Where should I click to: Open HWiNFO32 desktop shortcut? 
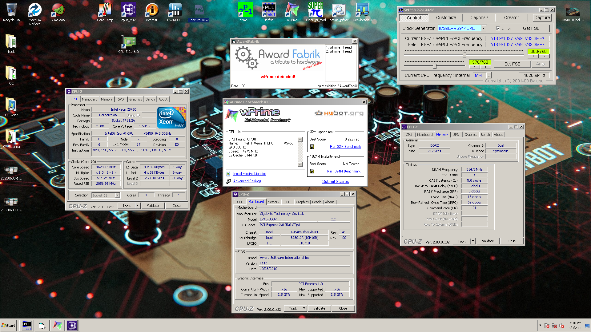[x=175, y=12]
